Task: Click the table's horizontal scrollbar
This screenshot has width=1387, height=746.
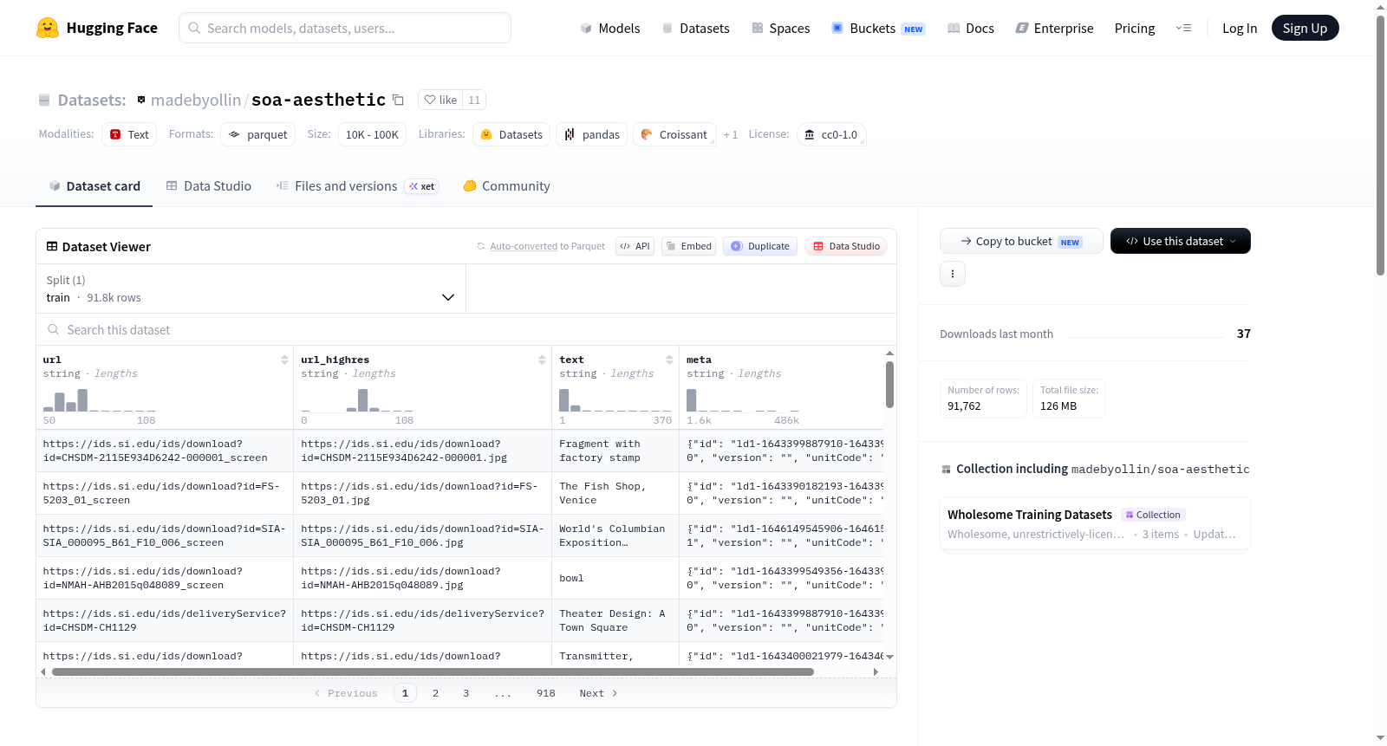Action: (433, 671)
